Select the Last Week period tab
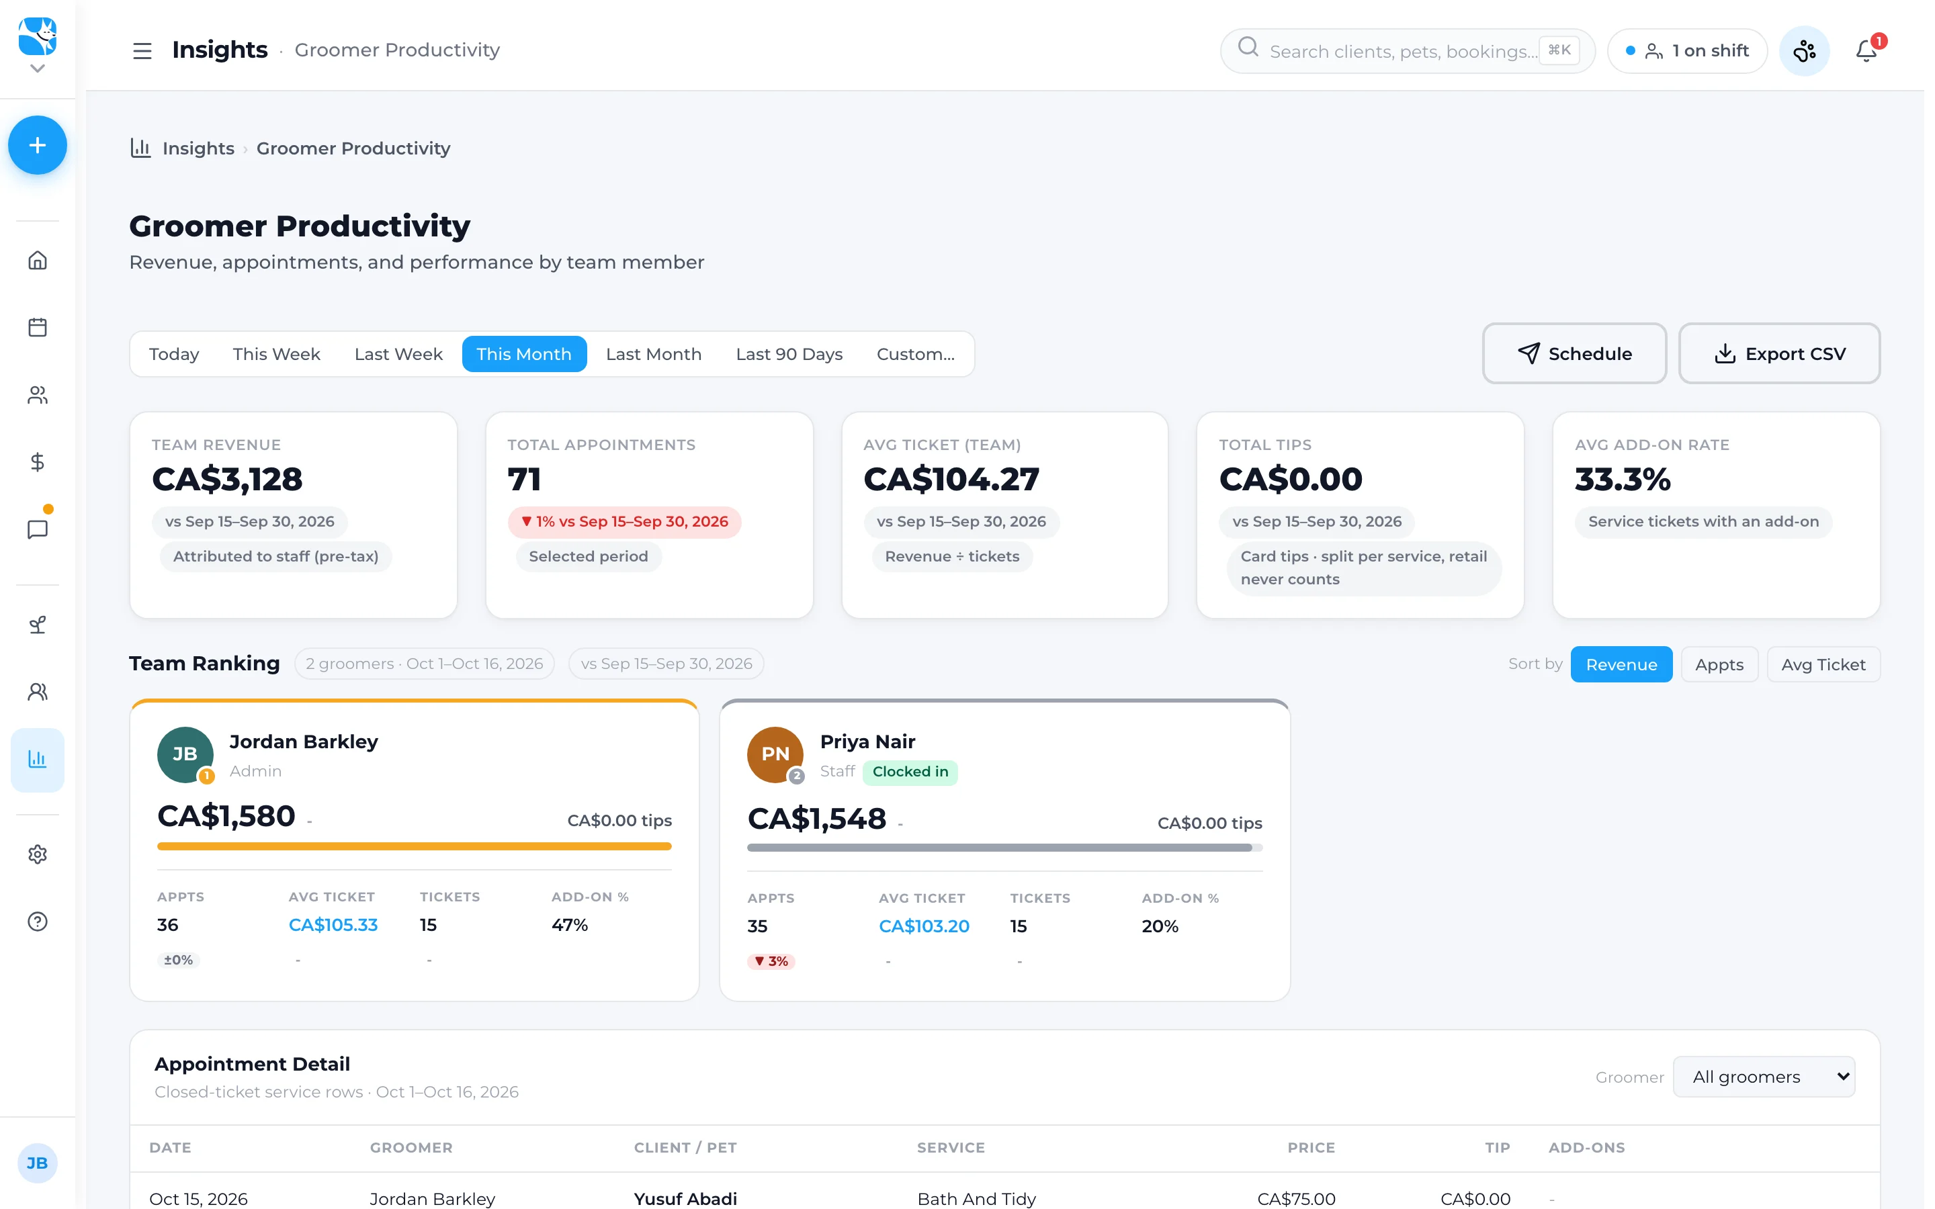1935x1209 pixels. point(398,354)
